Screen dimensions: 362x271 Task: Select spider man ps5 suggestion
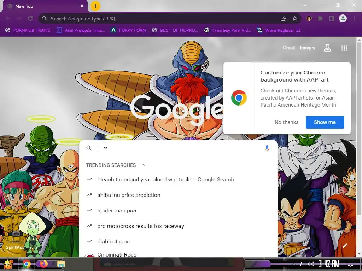pyautogui.click(x=178, y=210)
